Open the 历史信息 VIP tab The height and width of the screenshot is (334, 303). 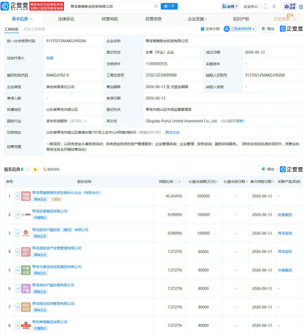coord(282,19)
